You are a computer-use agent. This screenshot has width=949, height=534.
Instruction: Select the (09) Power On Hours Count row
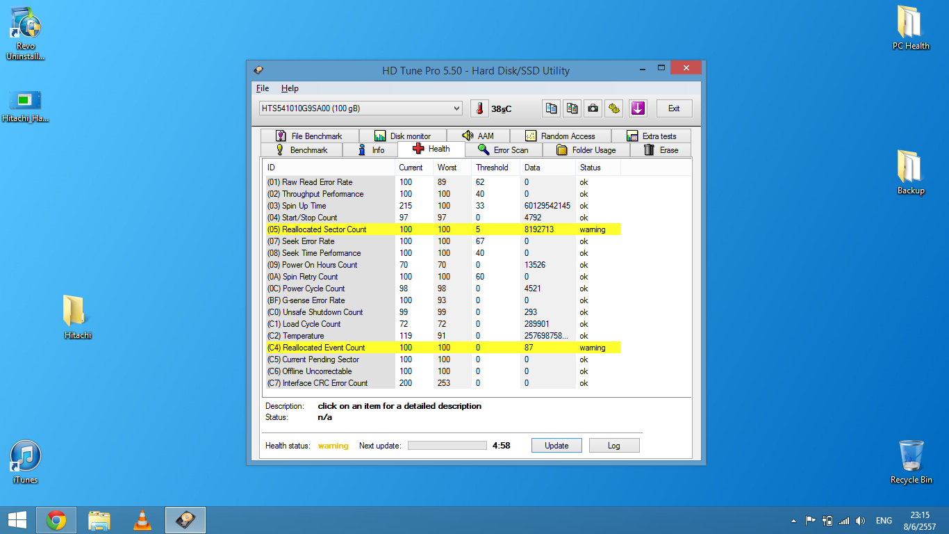pos(442,265)
